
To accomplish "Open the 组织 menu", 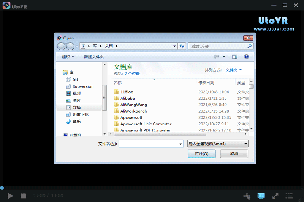I will coord(68,57).
